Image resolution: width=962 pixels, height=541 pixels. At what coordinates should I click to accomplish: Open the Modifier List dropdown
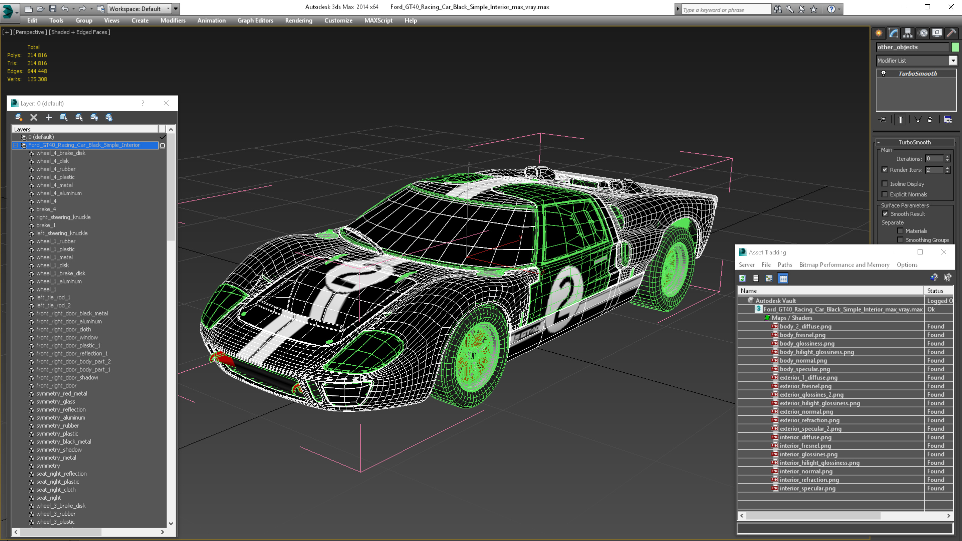[953, 60]
